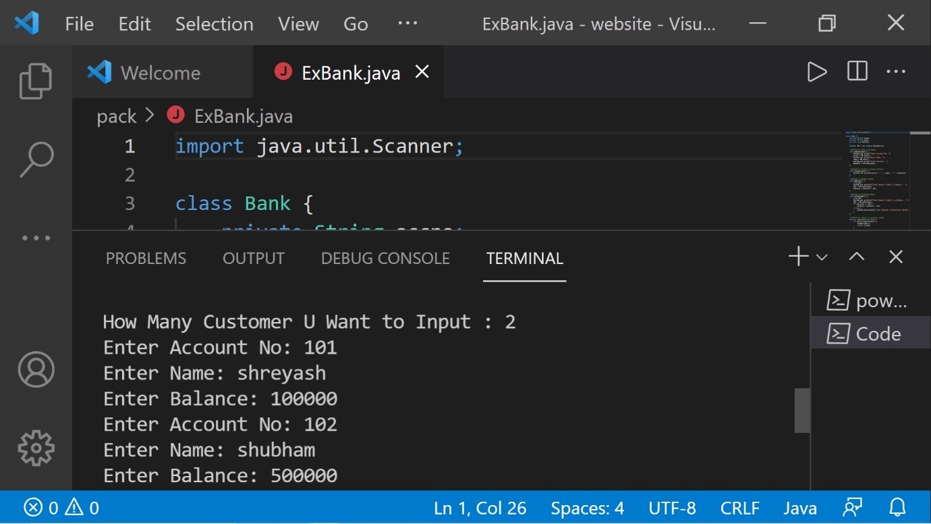This screenshot has width=931, height=524.
Task: Click Spaces: 4 indentation setting
Action: 586,507
